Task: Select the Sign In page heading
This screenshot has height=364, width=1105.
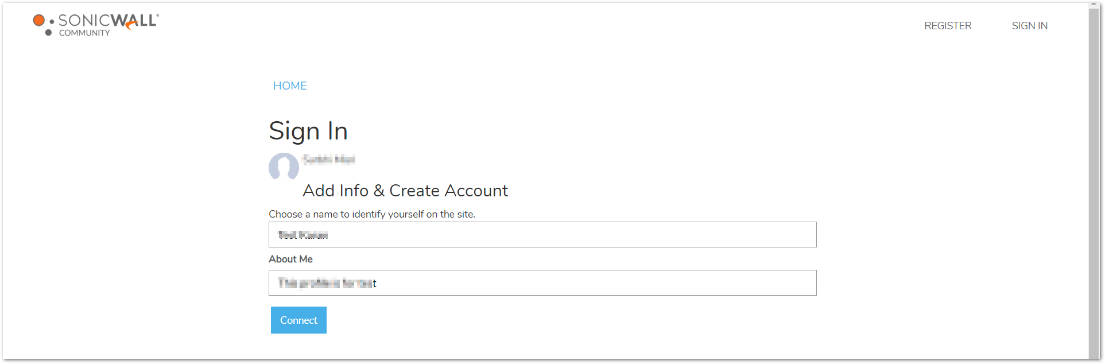Action: [x=308, y=131]
